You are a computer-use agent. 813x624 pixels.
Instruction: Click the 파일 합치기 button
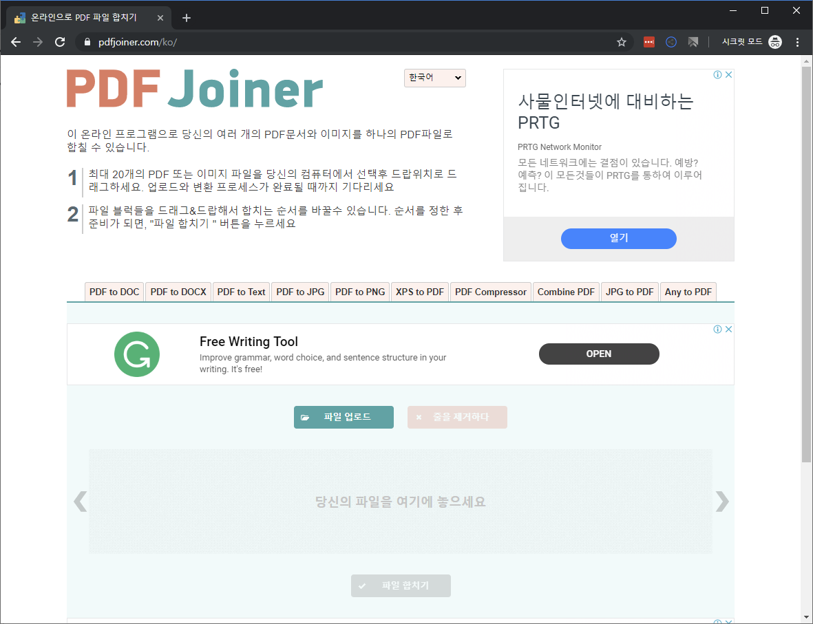pos(401,585)
